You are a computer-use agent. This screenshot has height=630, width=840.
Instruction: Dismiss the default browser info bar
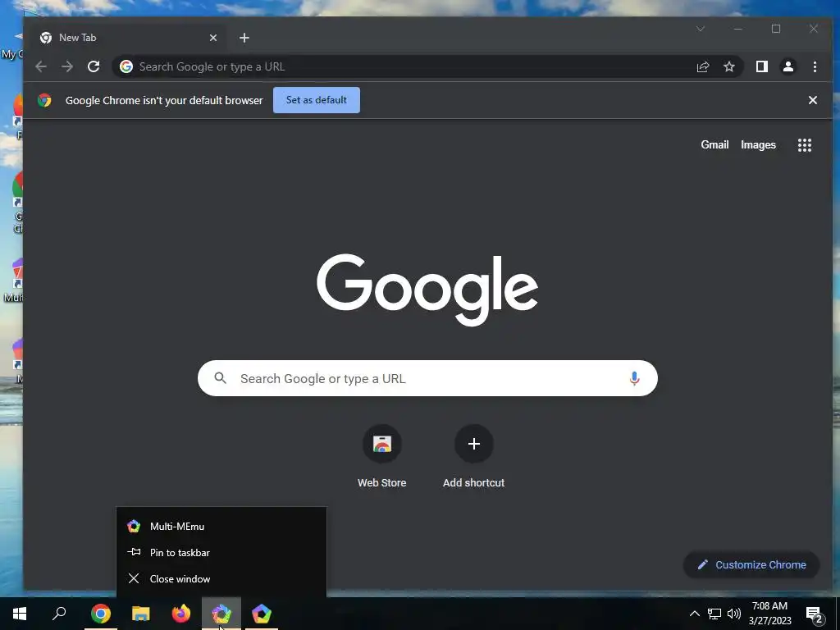tap(813, 100)
